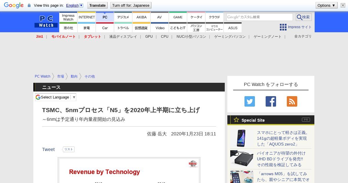Screen dimensions: 348x183
Task: Open the AV tab
Action: pos(159,17)
